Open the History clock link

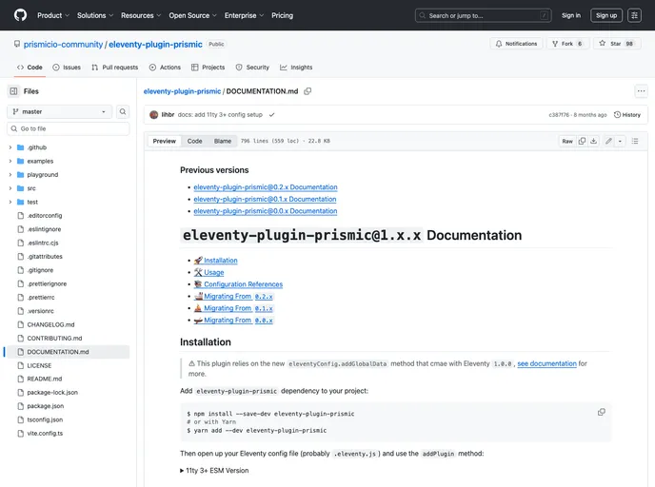[x=627, y=115]
